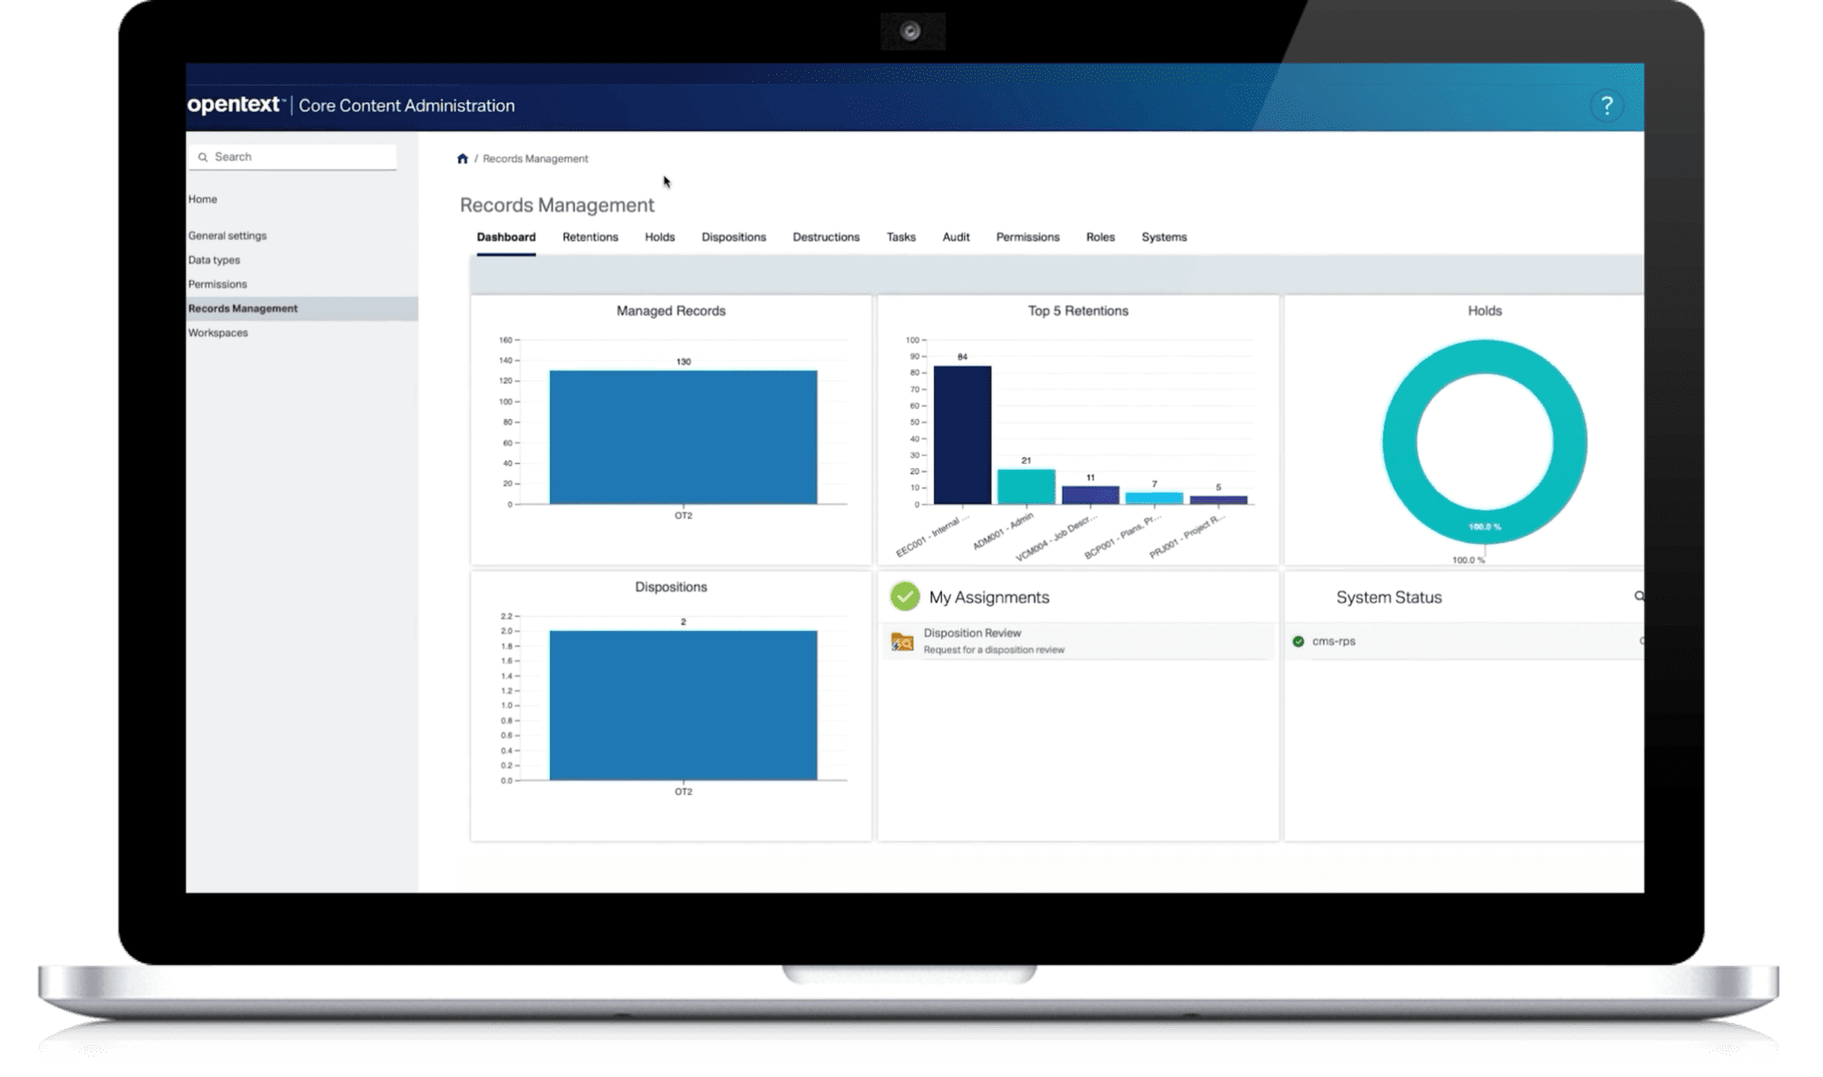Click the sidebar search input field
The image size is (1823, 1077).
pos(294,156)
